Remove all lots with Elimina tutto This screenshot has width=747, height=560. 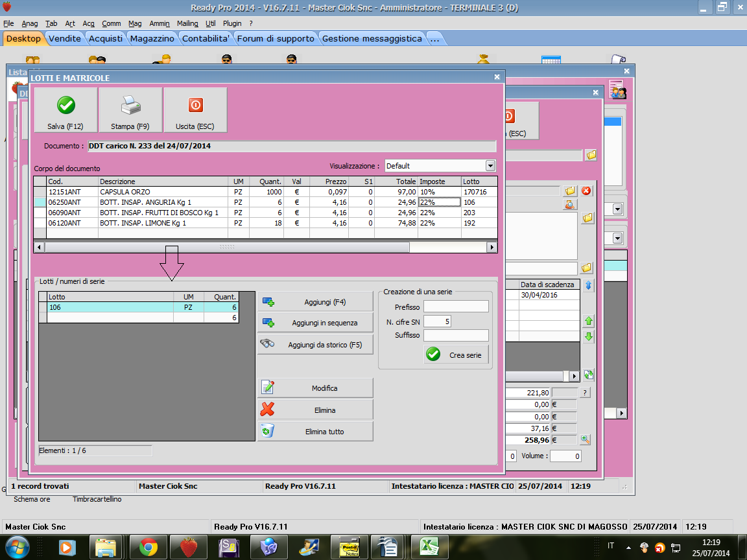315,432
